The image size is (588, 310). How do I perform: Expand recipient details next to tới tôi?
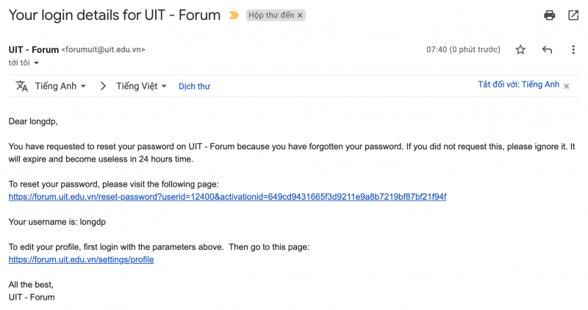(37, 63)
